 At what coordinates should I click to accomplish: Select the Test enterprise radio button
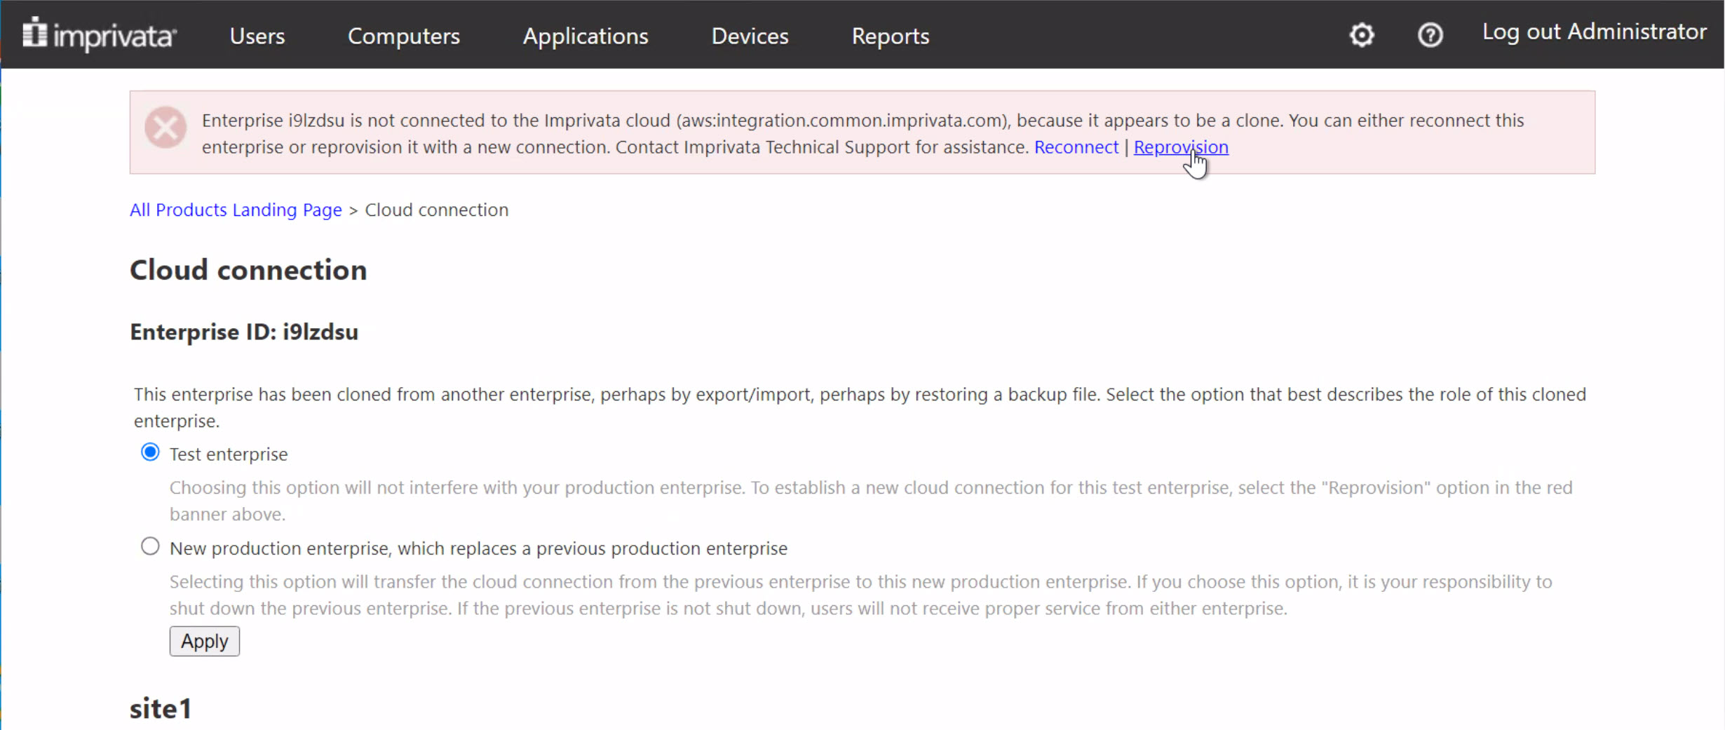[x=150, y=452]
